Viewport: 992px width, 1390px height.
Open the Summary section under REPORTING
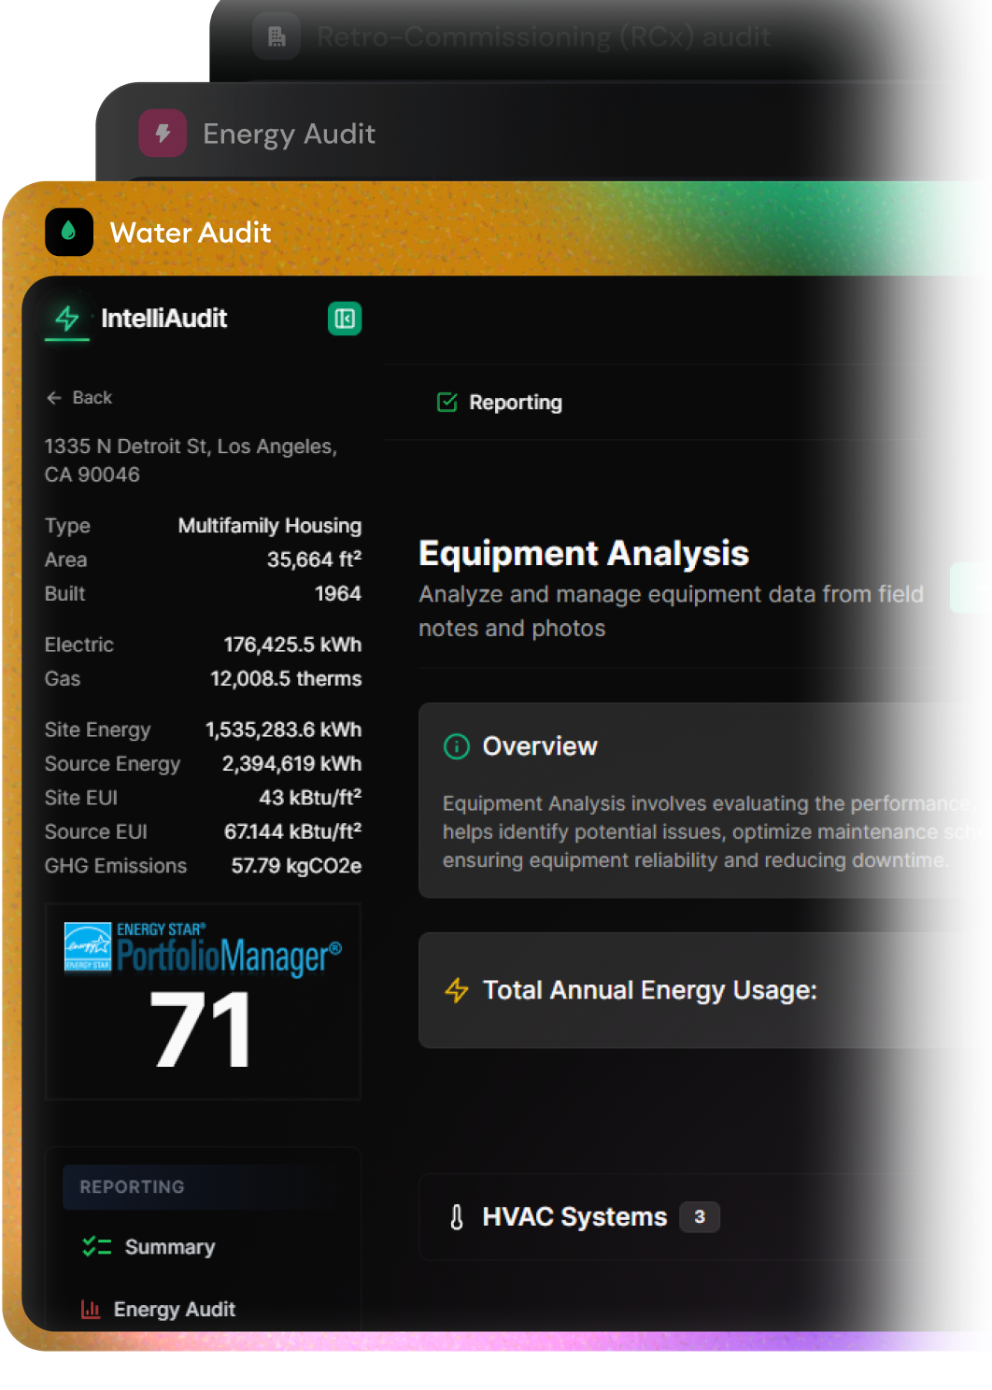coord(169,1246)
